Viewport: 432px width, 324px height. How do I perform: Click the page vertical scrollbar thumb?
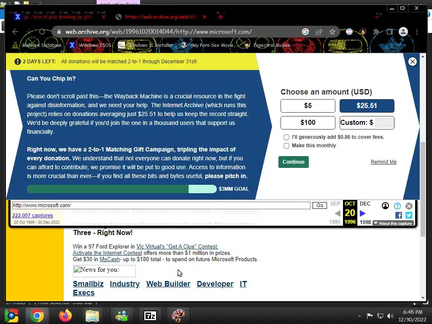coord(423,189)
